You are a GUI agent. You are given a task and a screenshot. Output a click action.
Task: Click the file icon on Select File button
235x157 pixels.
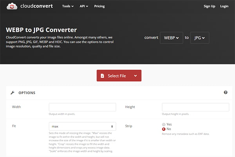(102, 76)
